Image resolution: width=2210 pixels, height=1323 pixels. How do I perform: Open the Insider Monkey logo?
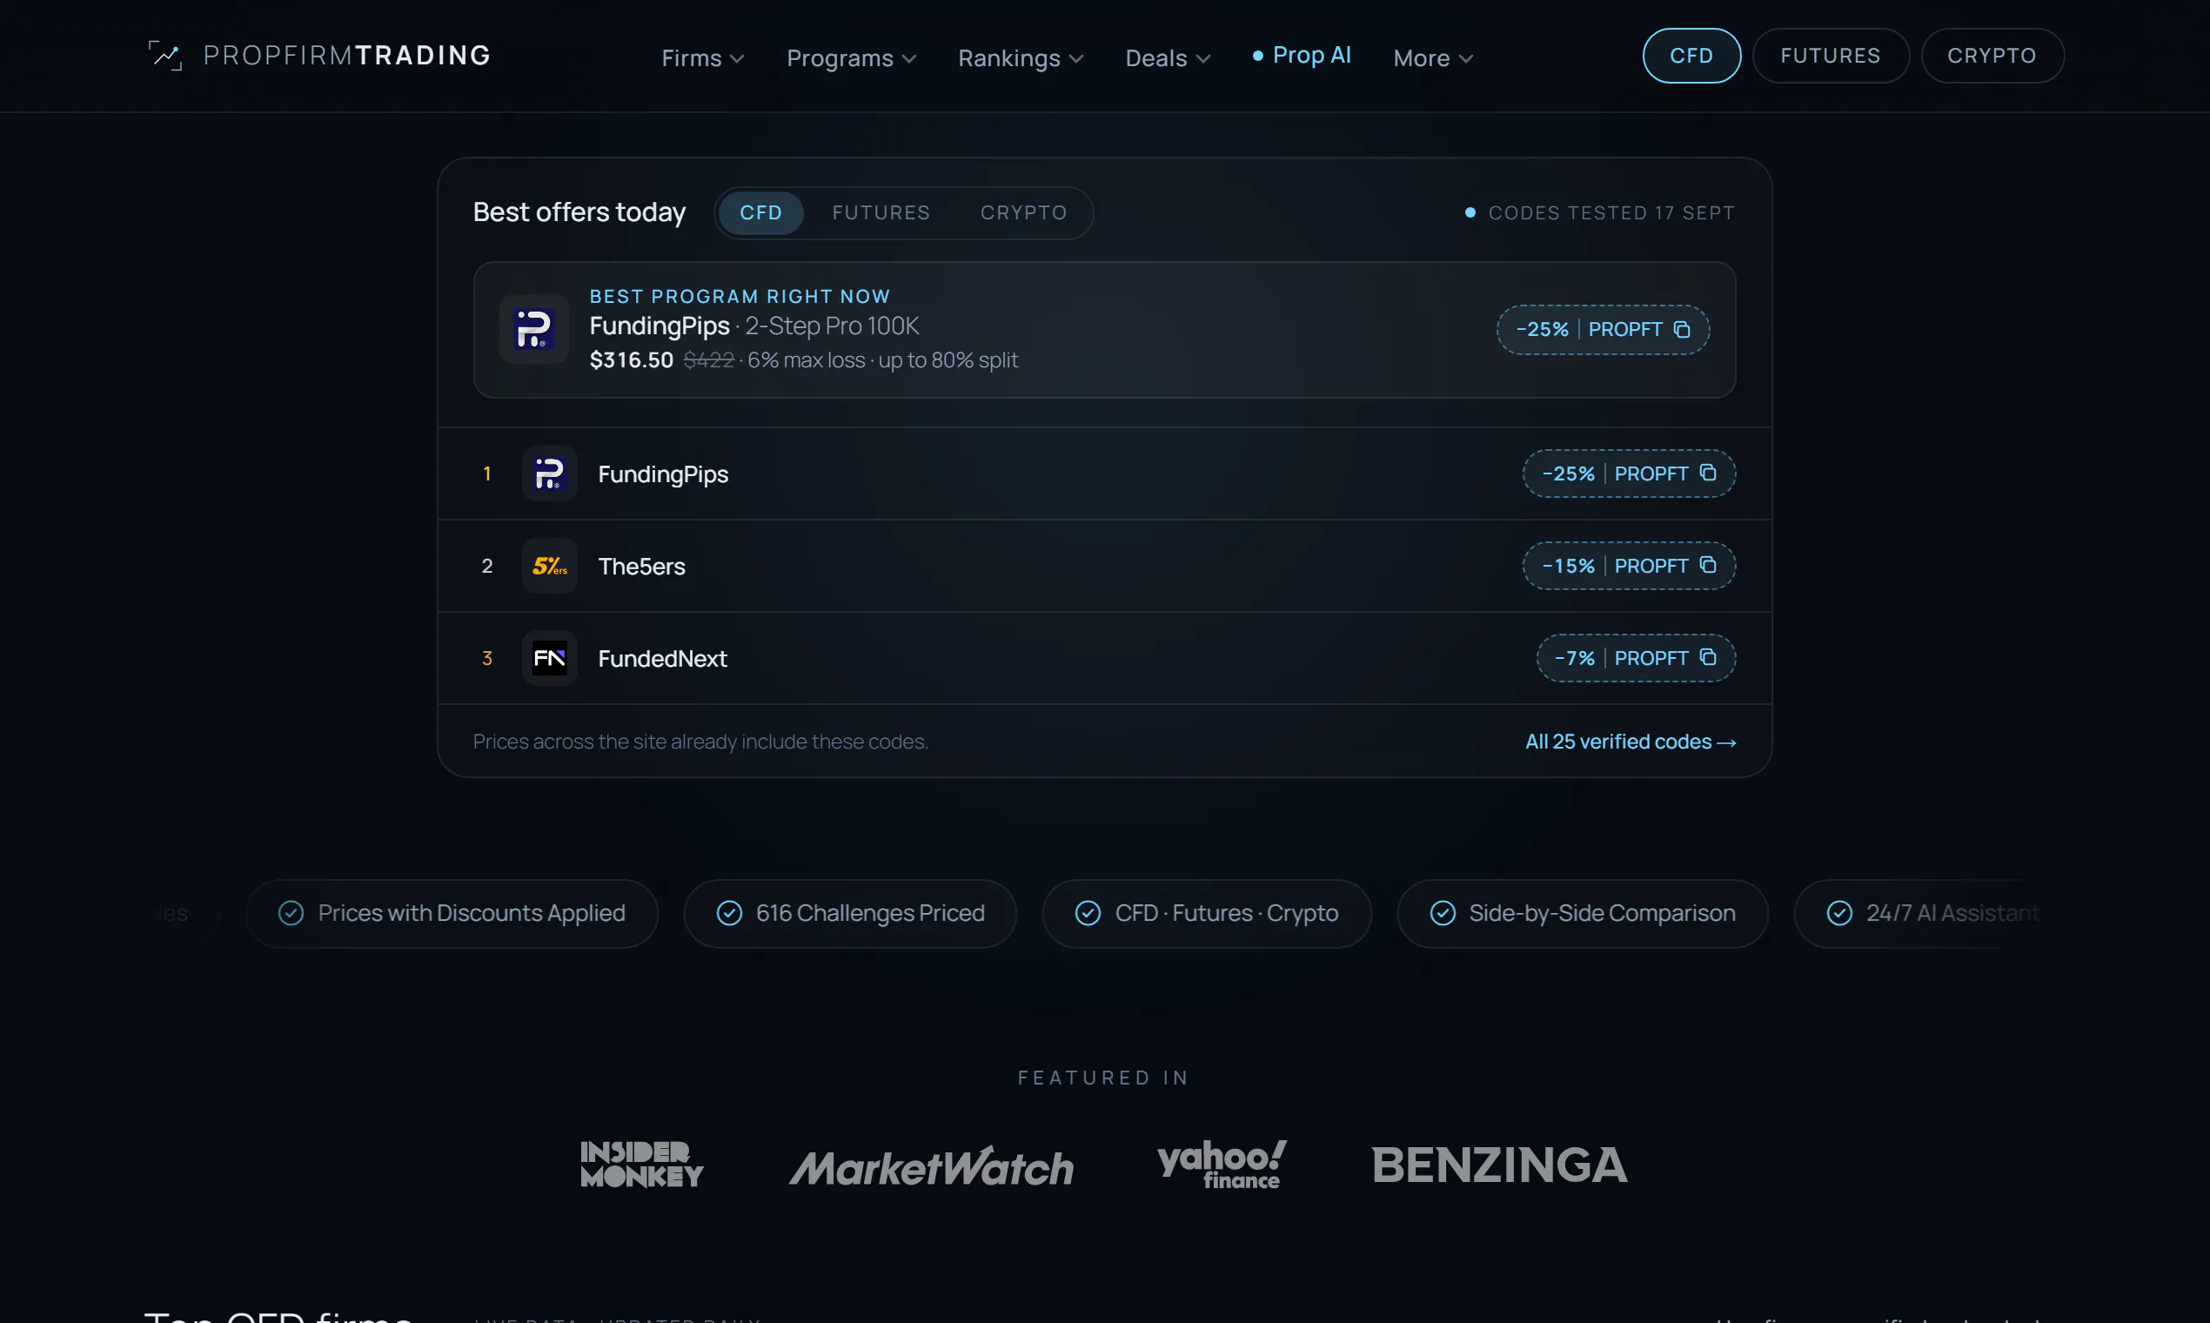click(x=642, y=1165)
